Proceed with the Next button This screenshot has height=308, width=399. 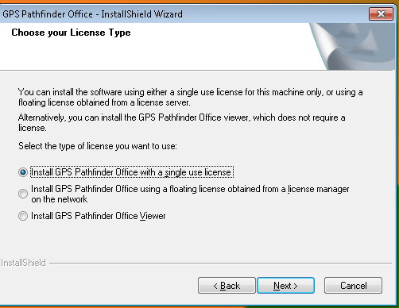pyautogui.click(x=285, y=286)
